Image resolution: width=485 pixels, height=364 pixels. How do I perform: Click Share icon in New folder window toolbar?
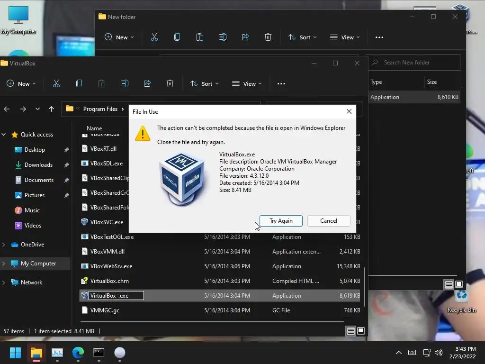pyautogui.click(x=245, y=37)
